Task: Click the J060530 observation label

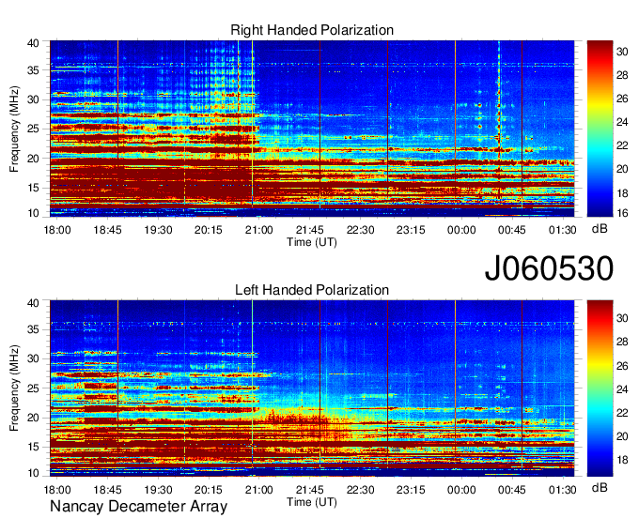Action: pyautogui.click(x=549, y=267)
